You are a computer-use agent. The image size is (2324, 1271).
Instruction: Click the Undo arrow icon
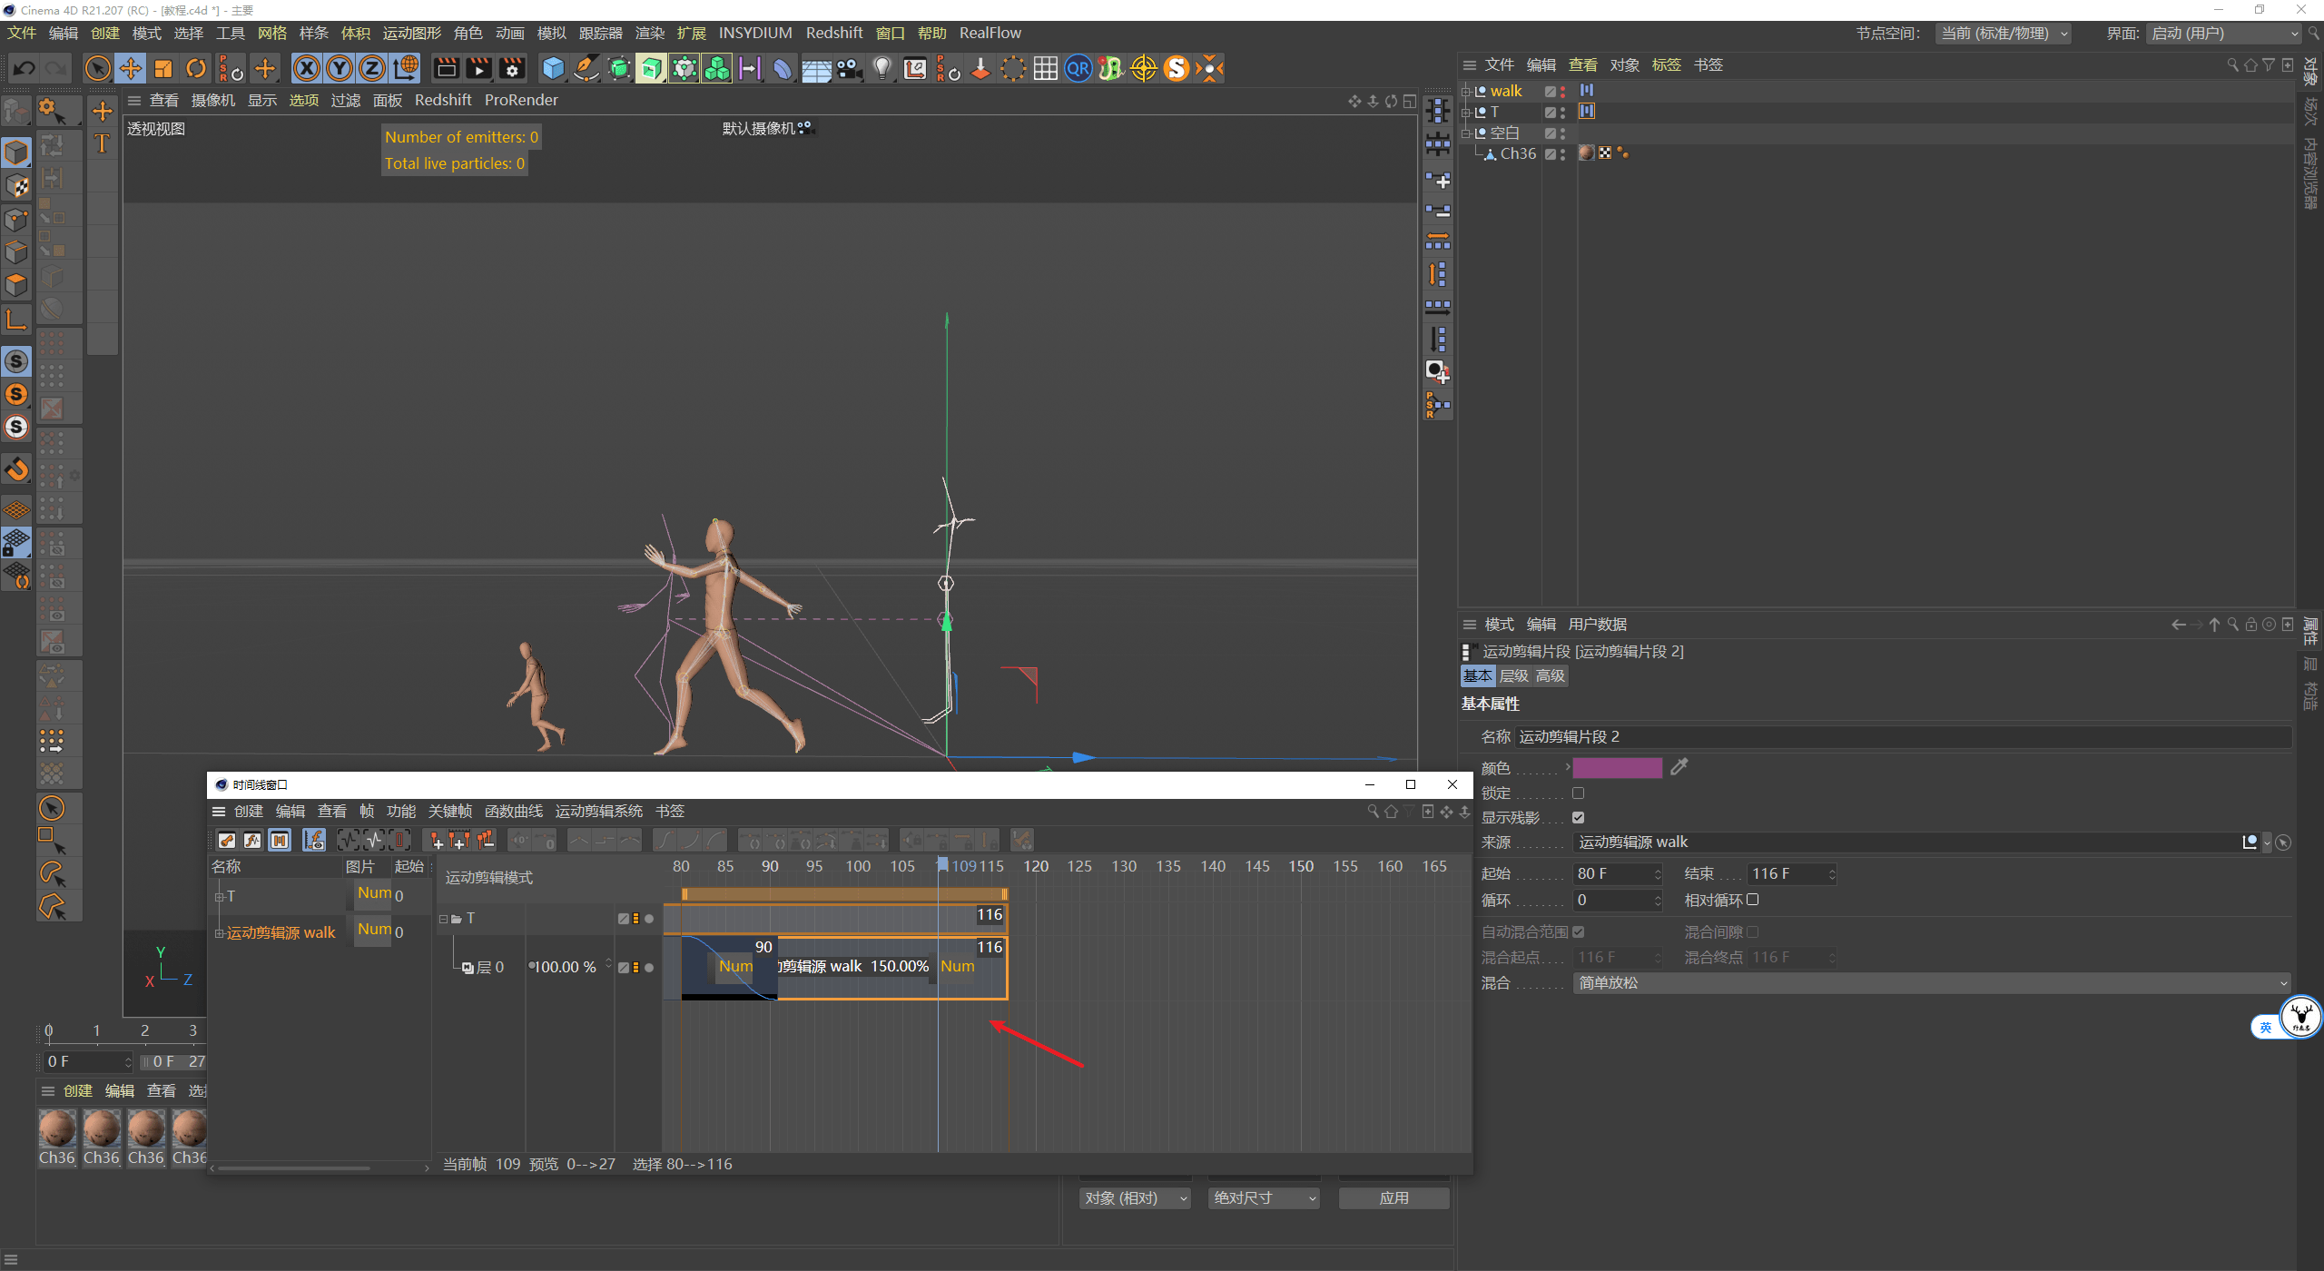tap(25, 68)
